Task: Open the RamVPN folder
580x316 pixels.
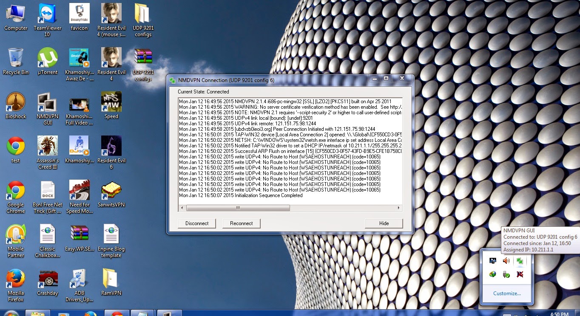Action: pyautogui.click(x=111, y=282)
